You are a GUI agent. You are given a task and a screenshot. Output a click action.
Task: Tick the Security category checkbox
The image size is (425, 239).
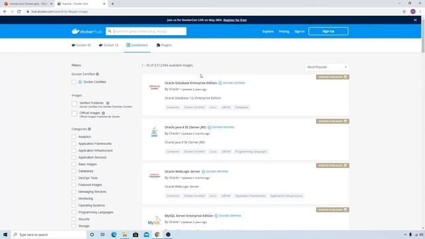[x=74, y=219]
